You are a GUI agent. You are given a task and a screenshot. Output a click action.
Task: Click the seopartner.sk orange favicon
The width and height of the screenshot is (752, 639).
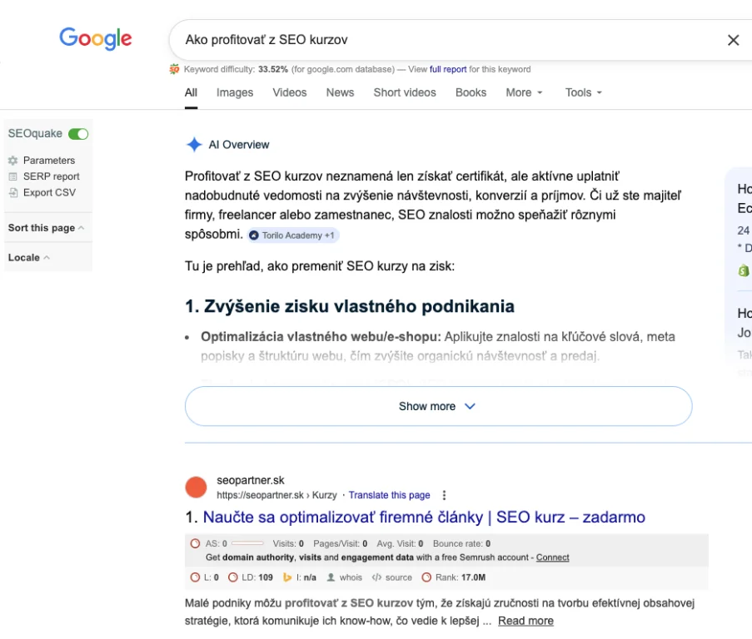coord(196,488)
